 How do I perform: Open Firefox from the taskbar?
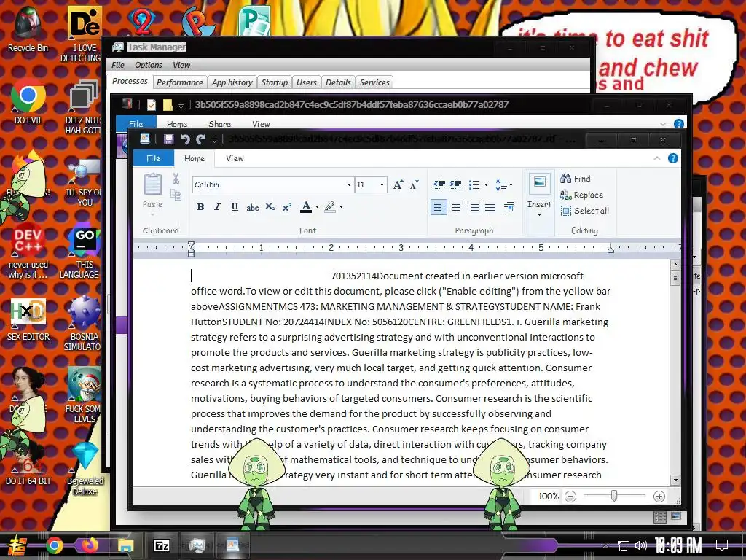(x=90, y=545)
